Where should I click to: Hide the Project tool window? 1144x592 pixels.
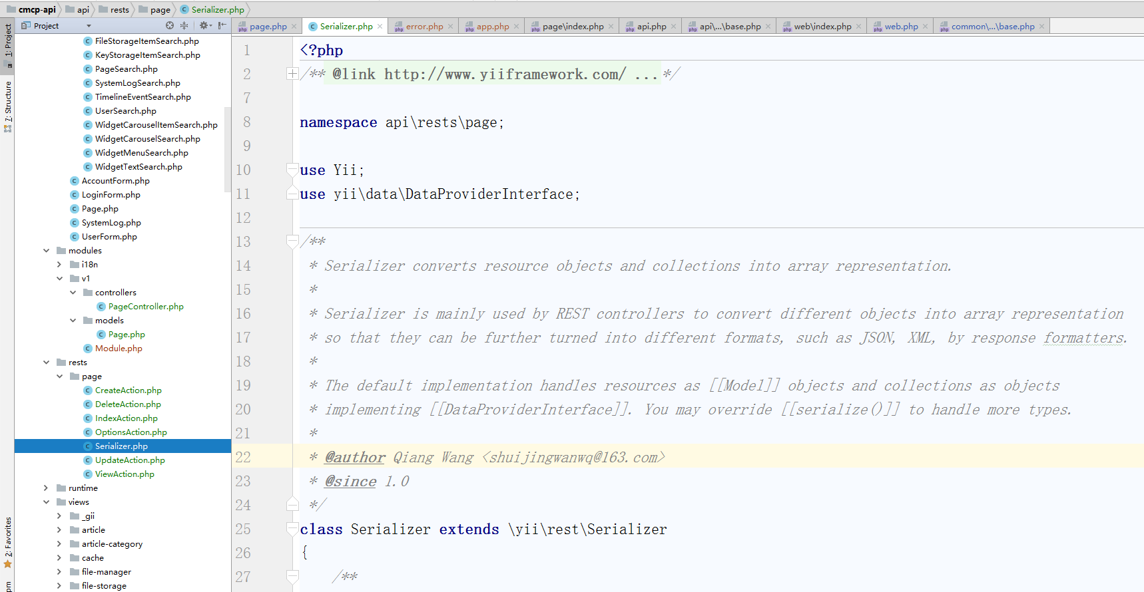(222, 26)
